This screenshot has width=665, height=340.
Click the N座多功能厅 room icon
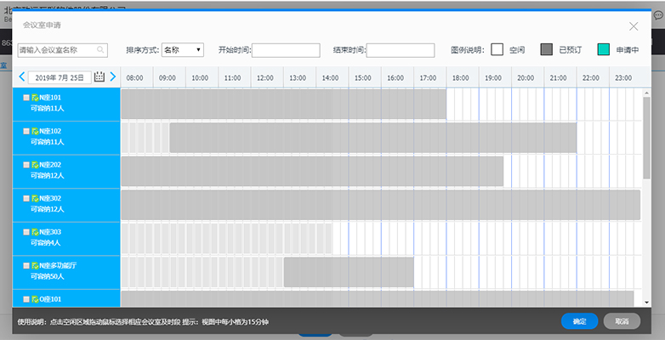tap(35, 266)
